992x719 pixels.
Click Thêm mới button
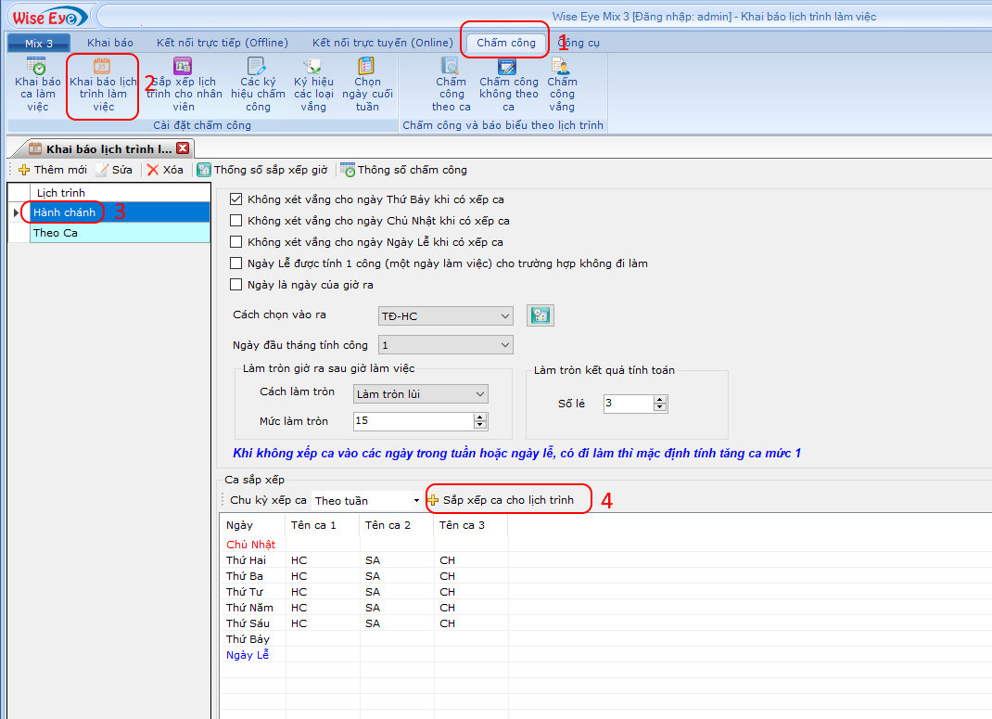(53, 170)
